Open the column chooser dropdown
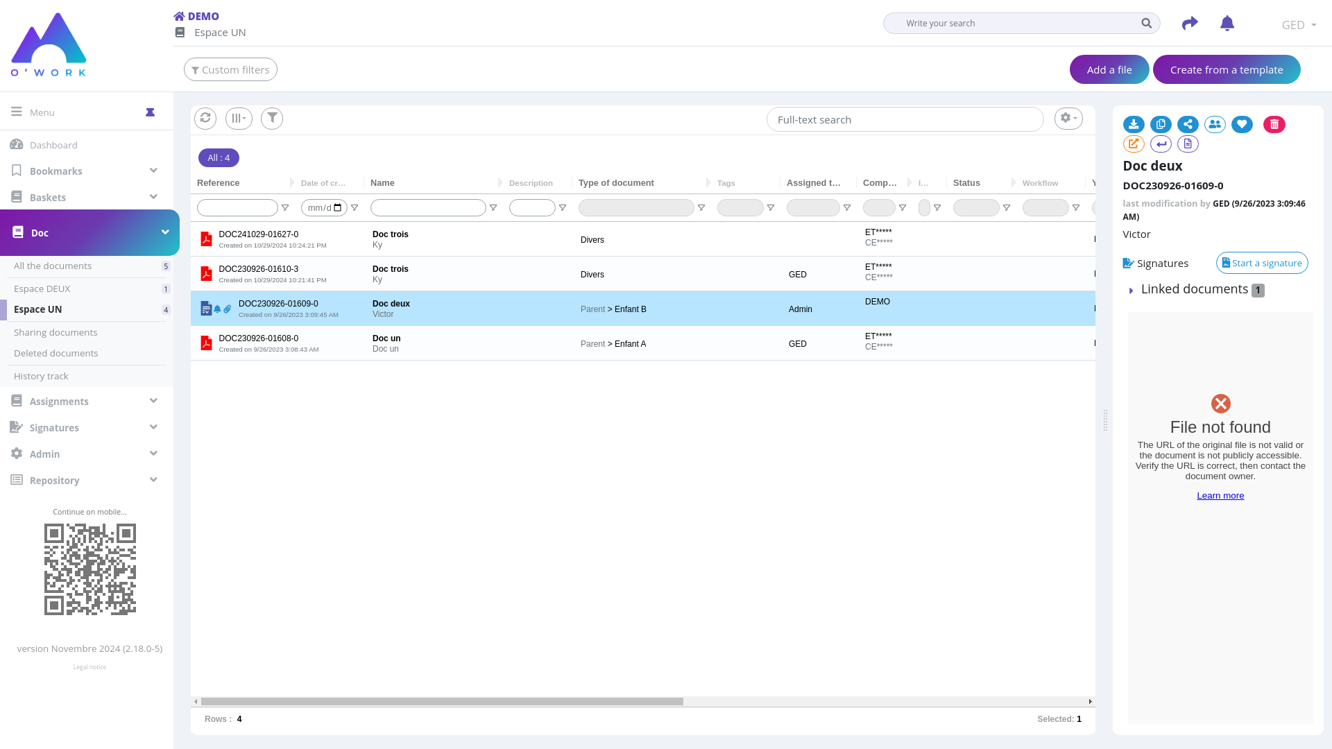 coord(239,119)
